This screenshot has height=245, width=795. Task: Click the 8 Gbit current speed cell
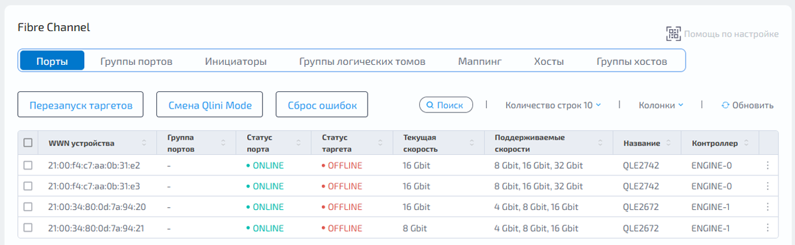(x=415, y=228)
